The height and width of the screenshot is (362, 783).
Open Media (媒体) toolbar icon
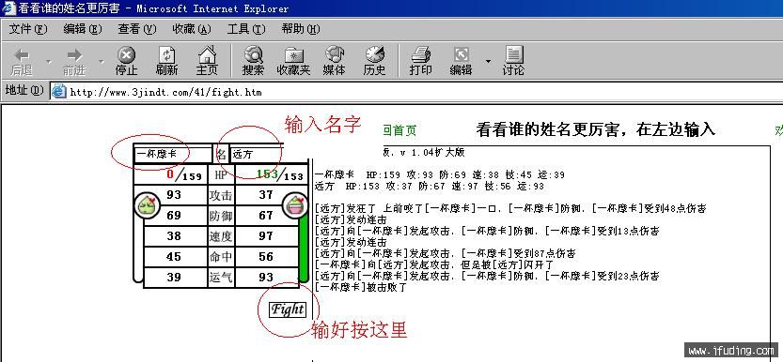(334, 54)
